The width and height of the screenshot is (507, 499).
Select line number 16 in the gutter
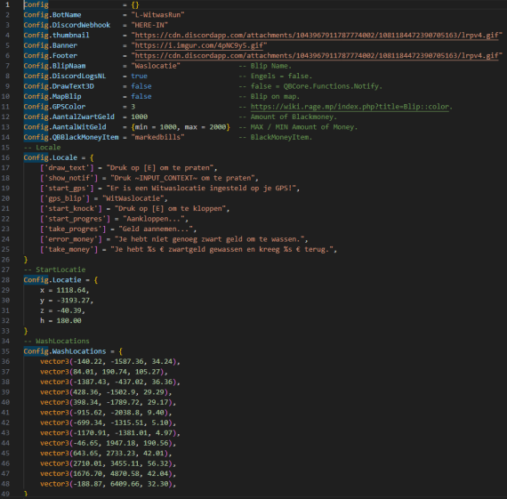pyautogui.click(x=5, y=157)
